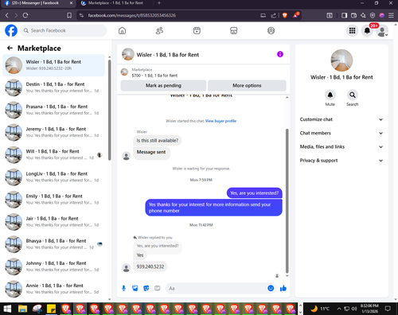The height and width of the screenshot is (315, 398).
Task: Open the Windows Start menu
Action: click(7, 309)
